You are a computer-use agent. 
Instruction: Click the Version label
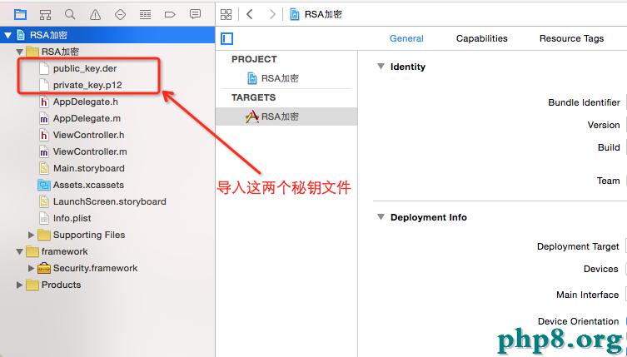[x=604, y=125]
